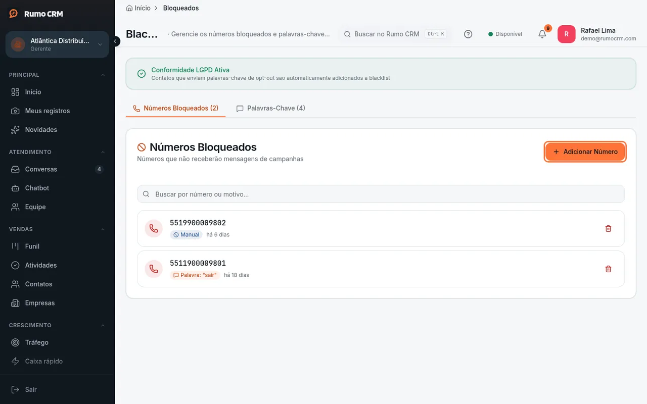
Task: Select the Números Bloqueados (2) tab
Action: 175,108
